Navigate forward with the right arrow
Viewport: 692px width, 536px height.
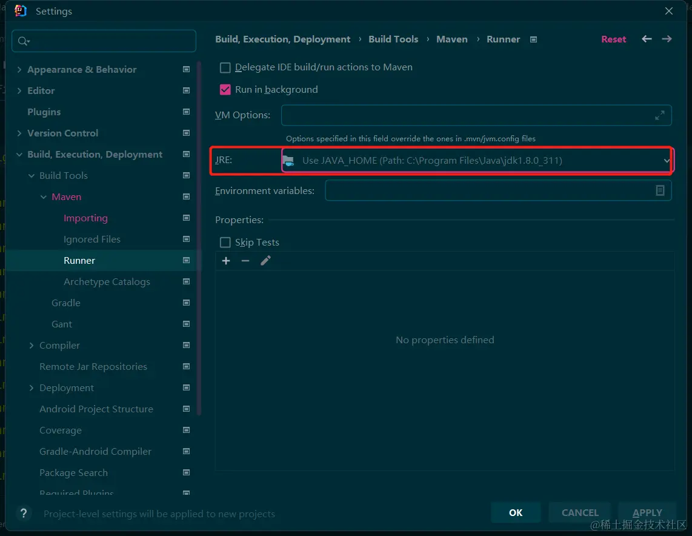click(x=667, y=39)
